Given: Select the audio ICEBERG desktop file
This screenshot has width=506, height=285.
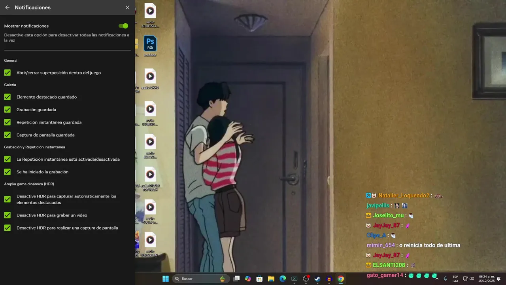Looking at the screenshot, I should 150,114.
